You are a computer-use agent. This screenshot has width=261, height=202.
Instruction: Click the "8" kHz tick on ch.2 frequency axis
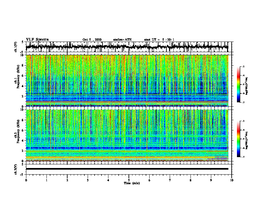(x=23, y=120)
